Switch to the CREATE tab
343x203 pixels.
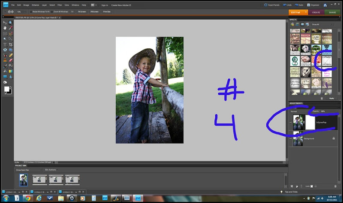pos(316,12)
